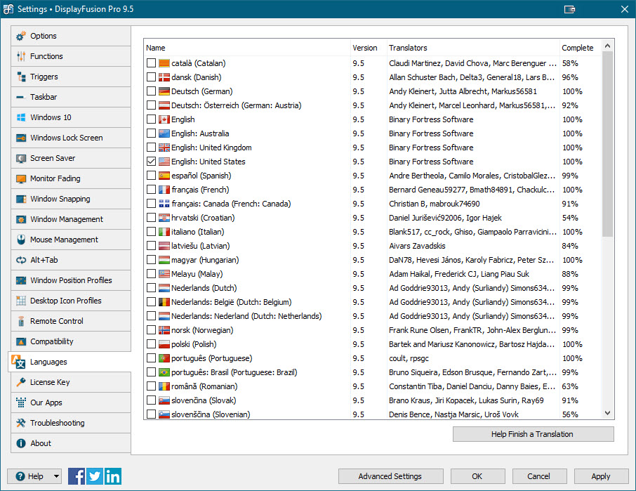Click the Windows 10 logo icon
The image size is (636, 491).
pos(21,117)
